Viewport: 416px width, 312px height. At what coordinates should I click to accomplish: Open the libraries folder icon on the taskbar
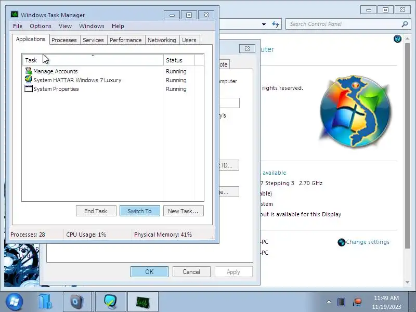point(45,302)
